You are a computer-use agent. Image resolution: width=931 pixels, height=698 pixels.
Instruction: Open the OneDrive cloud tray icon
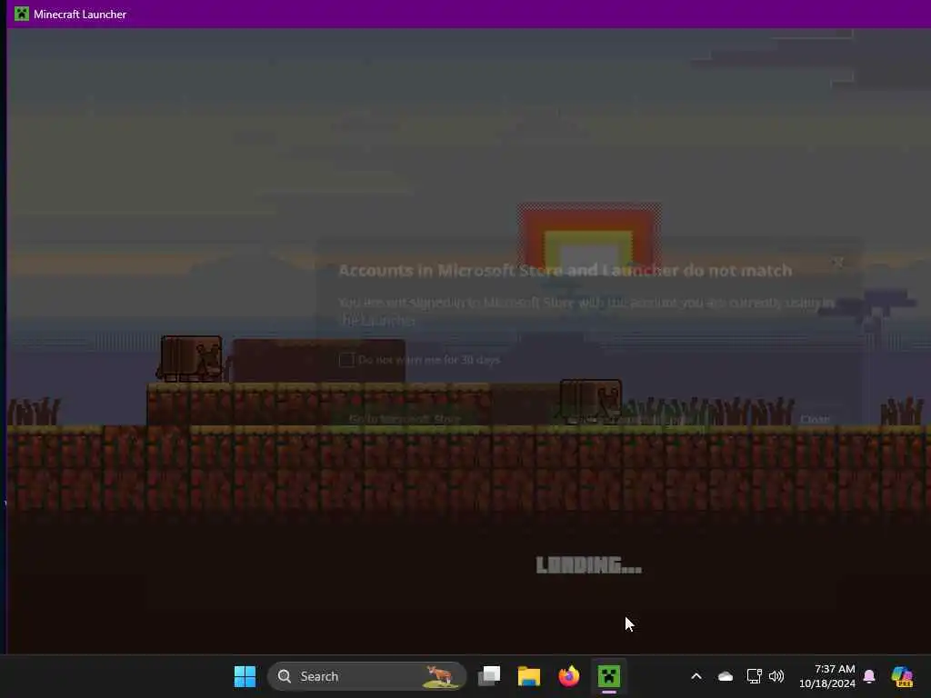725,676
